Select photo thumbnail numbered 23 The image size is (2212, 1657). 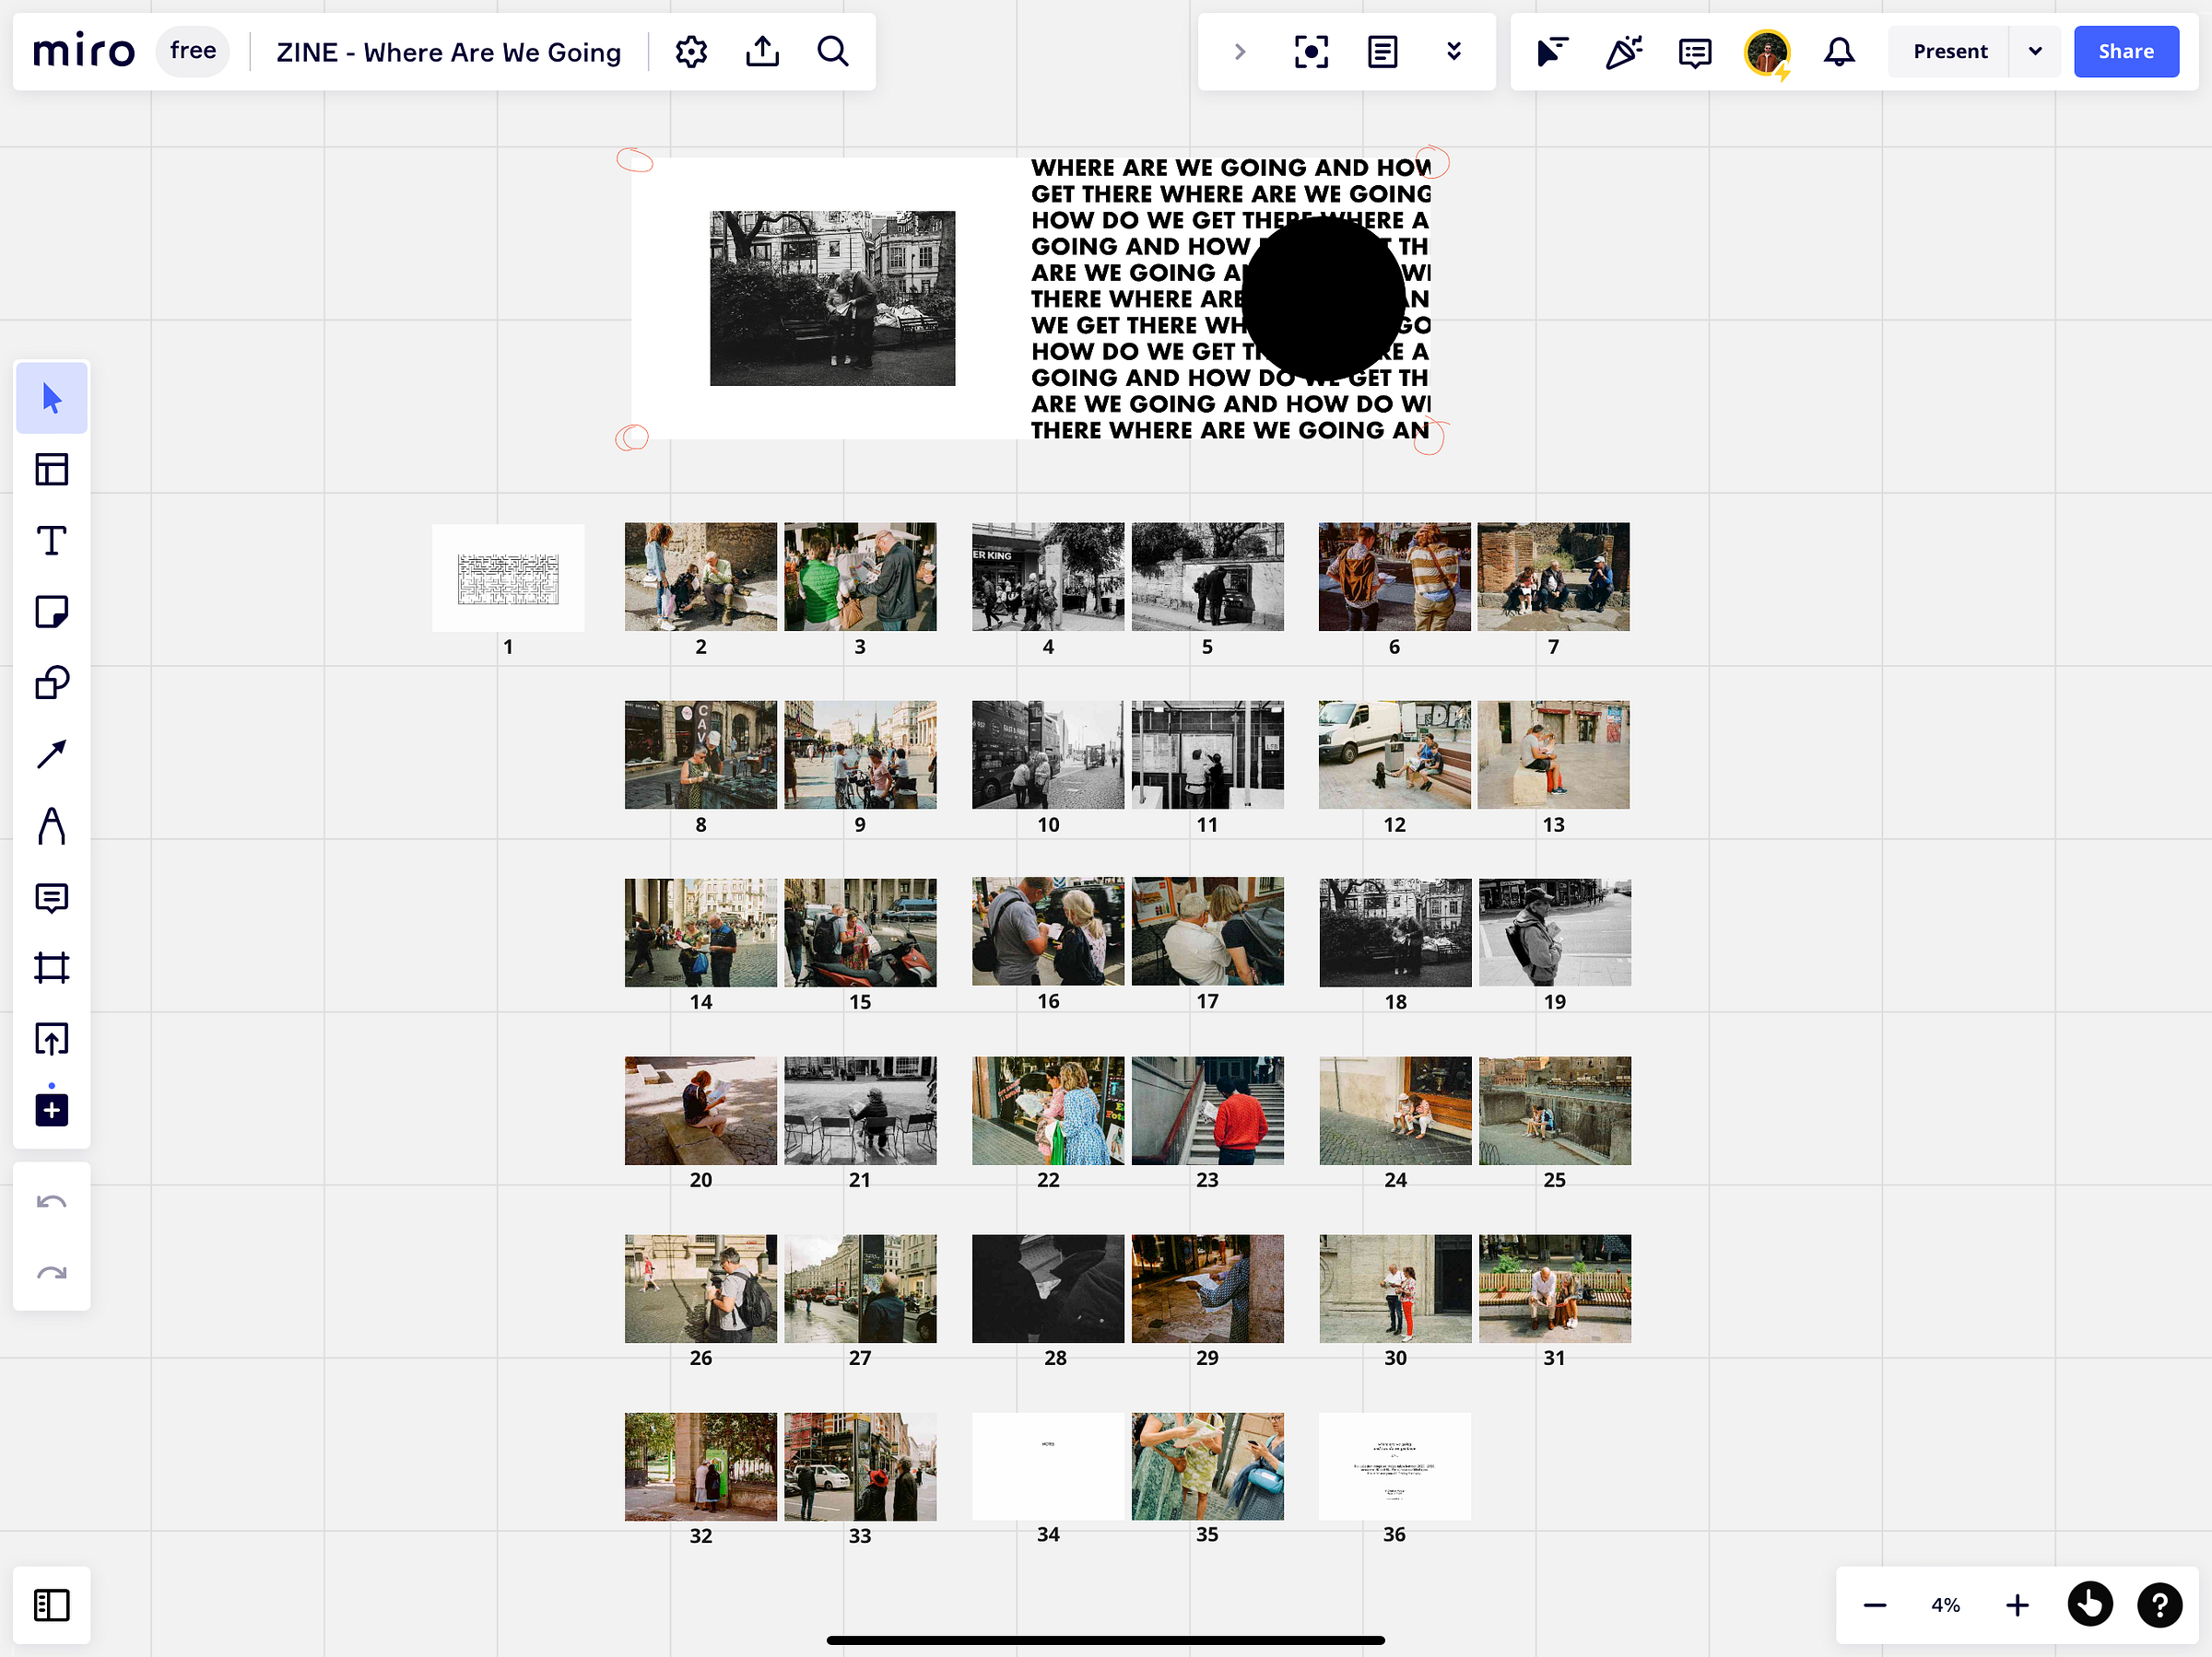1207,1110
